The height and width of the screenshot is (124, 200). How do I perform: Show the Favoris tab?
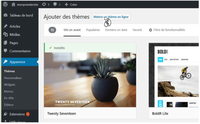(x=137, y=30)
